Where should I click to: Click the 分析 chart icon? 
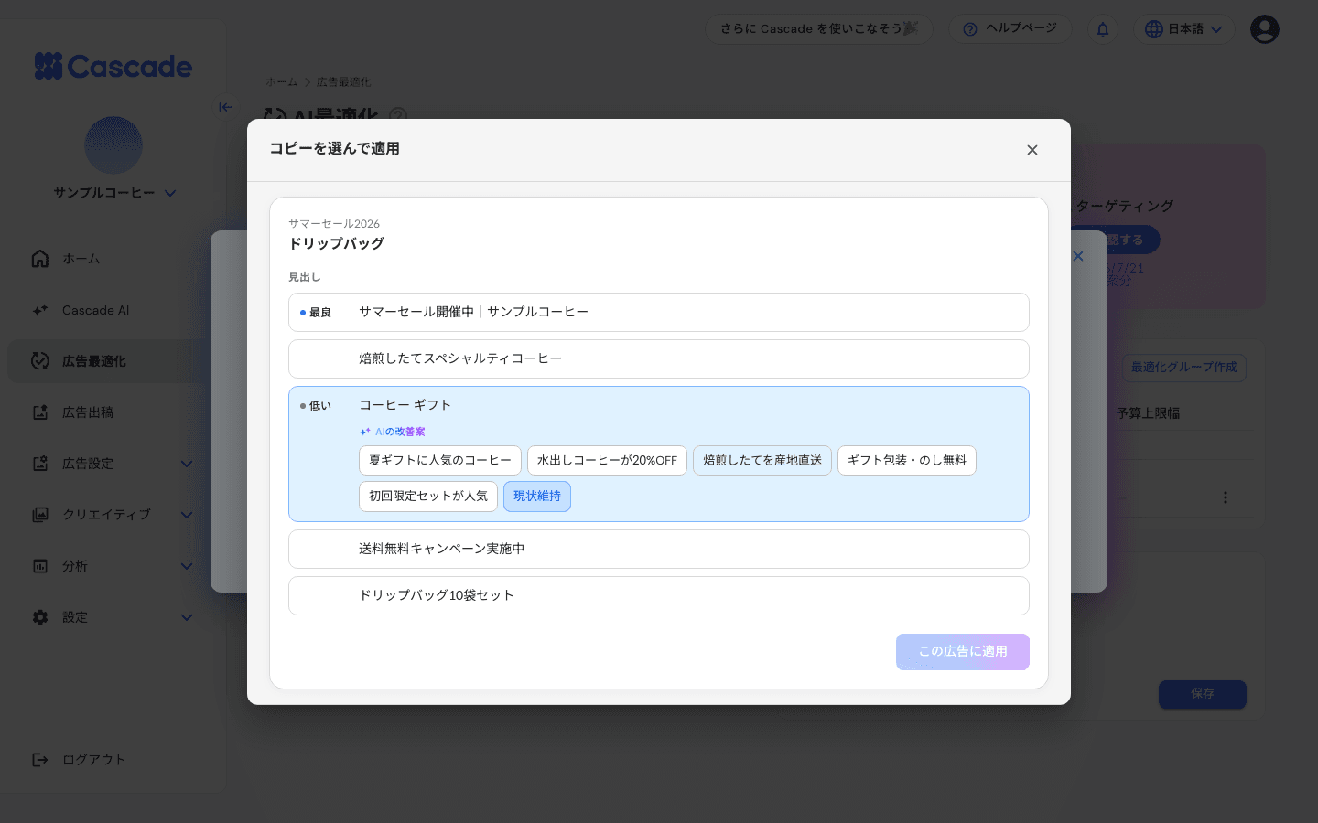[40, 566]
